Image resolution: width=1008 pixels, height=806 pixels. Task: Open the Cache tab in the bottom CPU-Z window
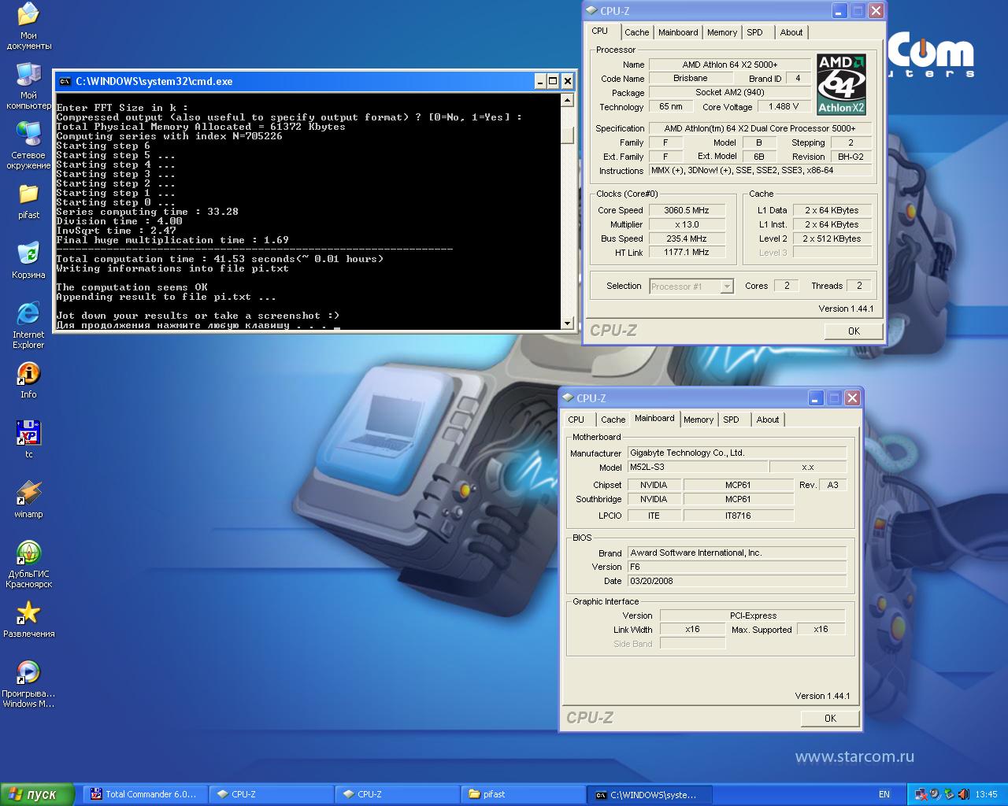click(613, 420)
